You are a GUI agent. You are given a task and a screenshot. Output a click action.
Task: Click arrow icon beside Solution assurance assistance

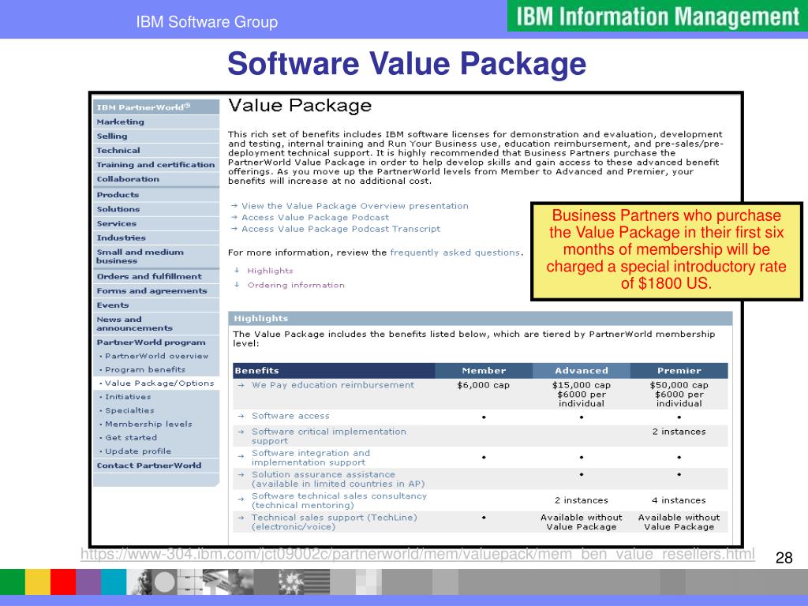(241, 474)
